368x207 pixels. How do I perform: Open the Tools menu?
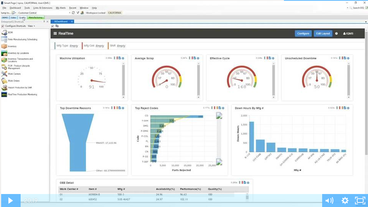click(x=27, y=8)
